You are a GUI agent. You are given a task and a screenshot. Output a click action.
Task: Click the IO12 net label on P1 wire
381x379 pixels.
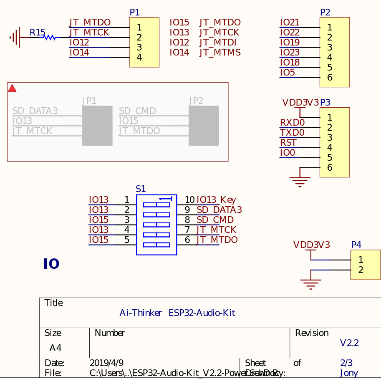point(79,42)
